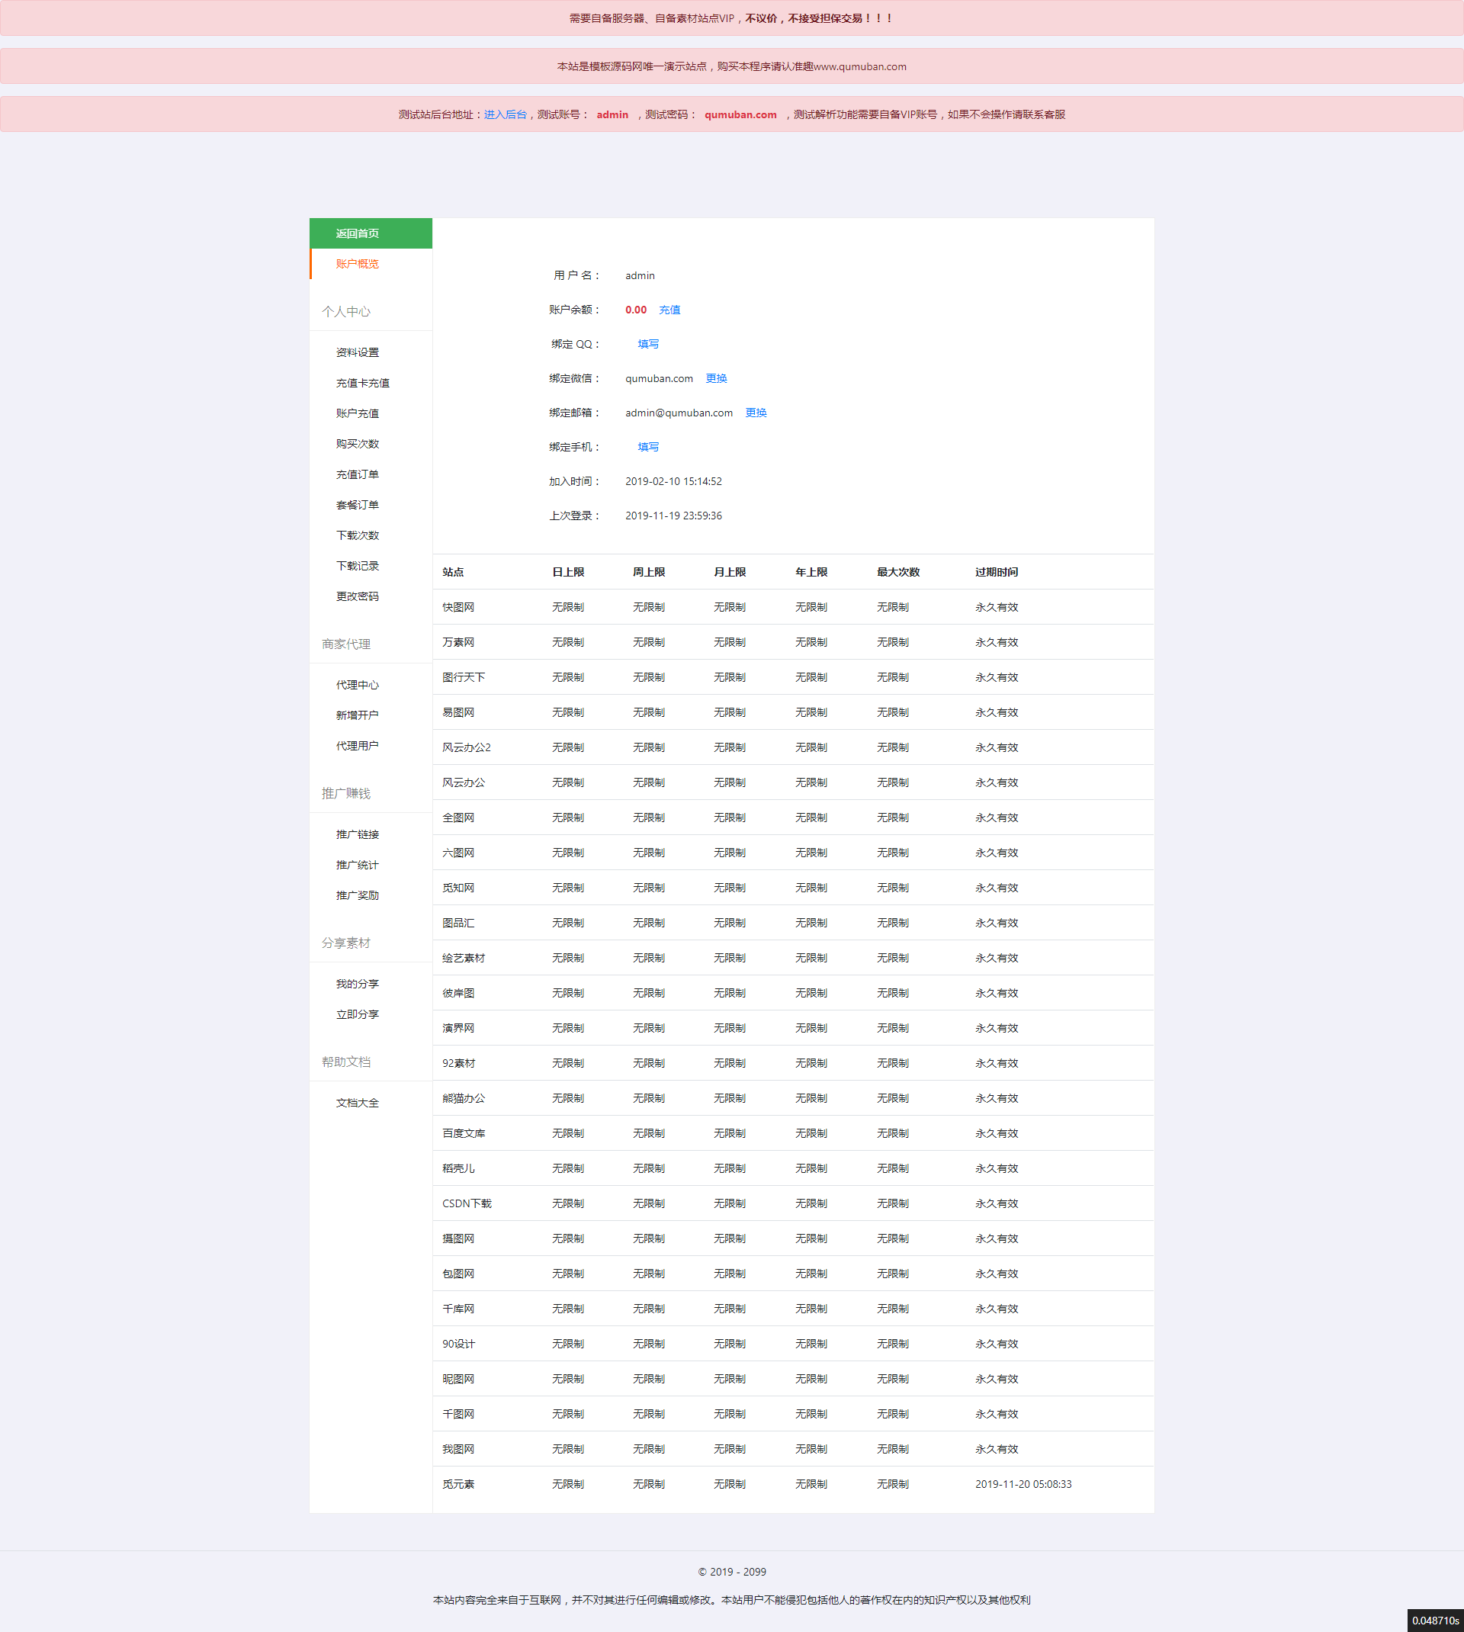Click the expiry 2019-11-20 05:08:33 cell
The image size is (1464, 1632).
click(1023, 1485)
